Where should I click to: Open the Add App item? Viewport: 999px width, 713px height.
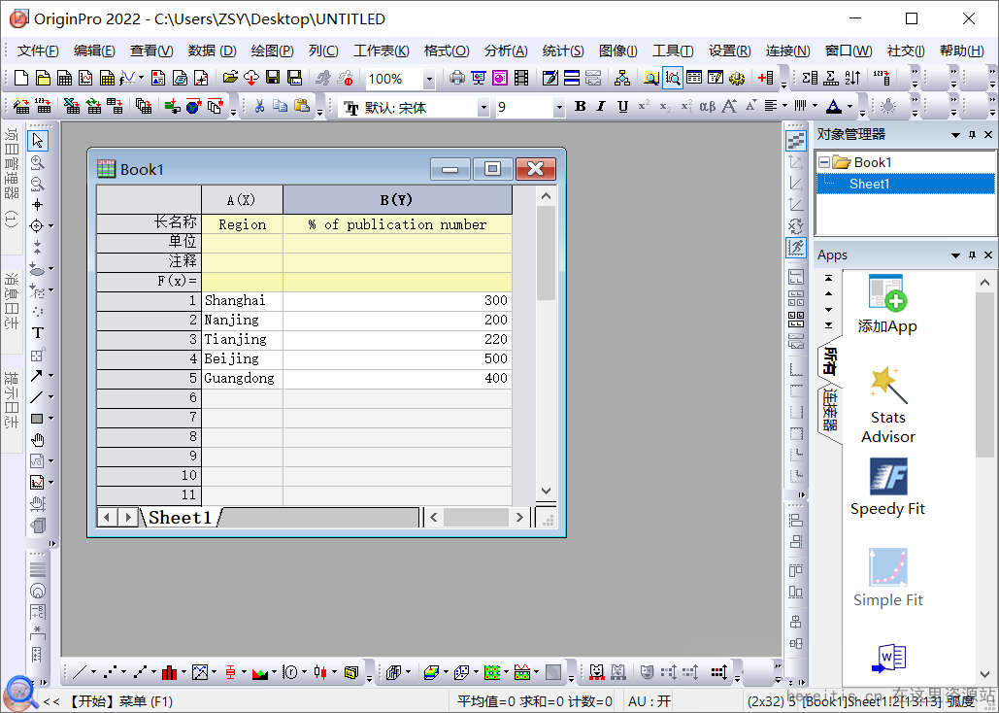[887, 304]
